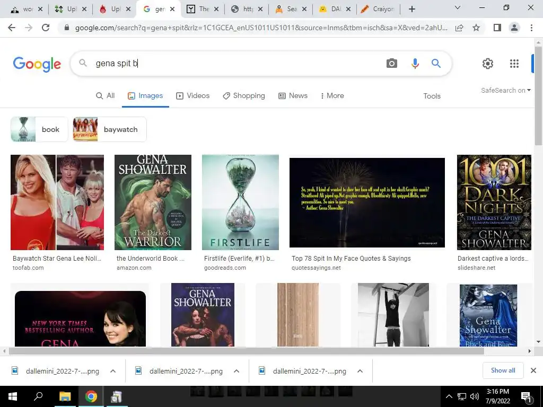This screenshot has height=407, width=543.
Task: Open Top 78 Spit In My Face Quotes link
Action: 351,259
